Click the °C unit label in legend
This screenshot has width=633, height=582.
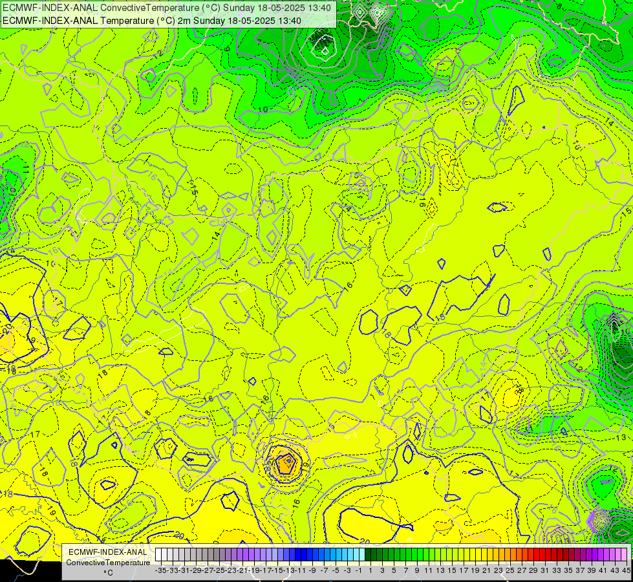pyautogui.click(x=108, y=572)
